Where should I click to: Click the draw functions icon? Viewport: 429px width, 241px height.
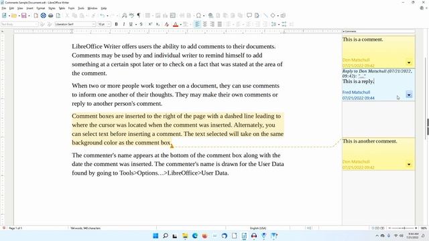coord(283,15)
